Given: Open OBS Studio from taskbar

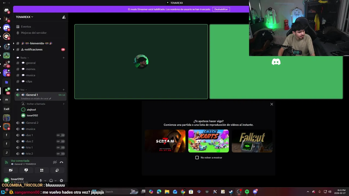Looking at the screenshot, I should pyautogui.click(x=239, y=192).
